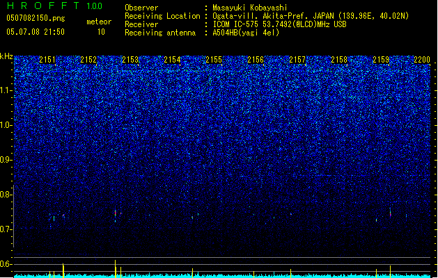Click the 1.1 frequency axis label

6,90
